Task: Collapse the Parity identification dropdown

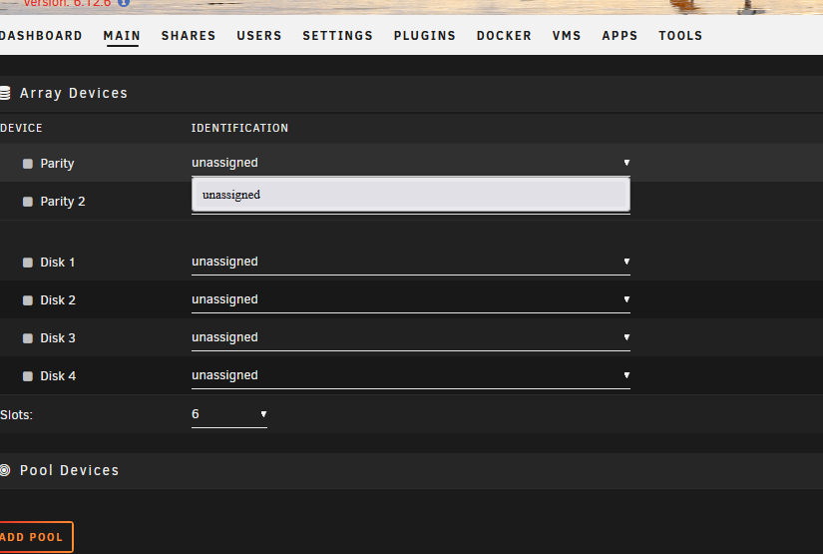Action: pyautogui.click(x=410, y=163)
